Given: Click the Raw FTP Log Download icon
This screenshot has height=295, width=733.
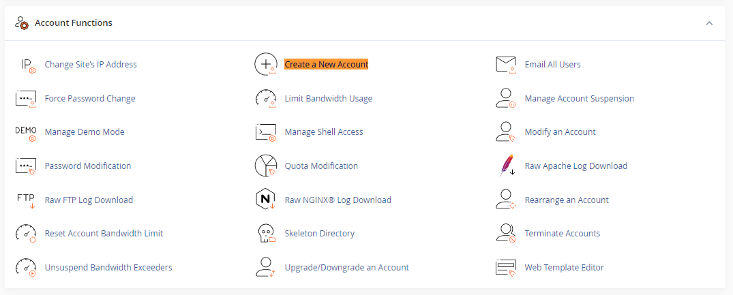Looking at the screenshot, I should (25, 200).
